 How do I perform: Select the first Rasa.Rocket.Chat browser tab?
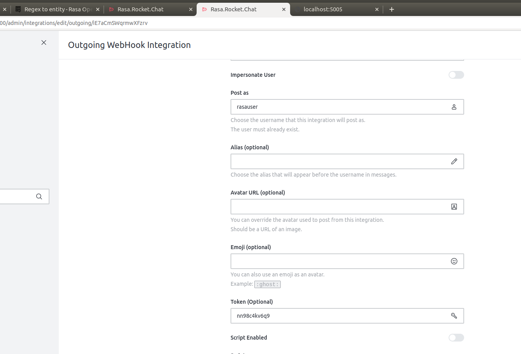[x=146, y=9]
